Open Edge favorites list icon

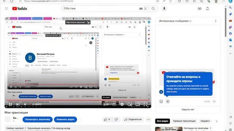(194, 1)
